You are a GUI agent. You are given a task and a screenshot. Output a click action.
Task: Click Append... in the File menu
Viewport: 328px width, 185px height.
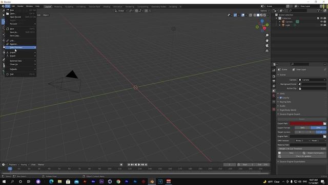(x=20, y=44)
